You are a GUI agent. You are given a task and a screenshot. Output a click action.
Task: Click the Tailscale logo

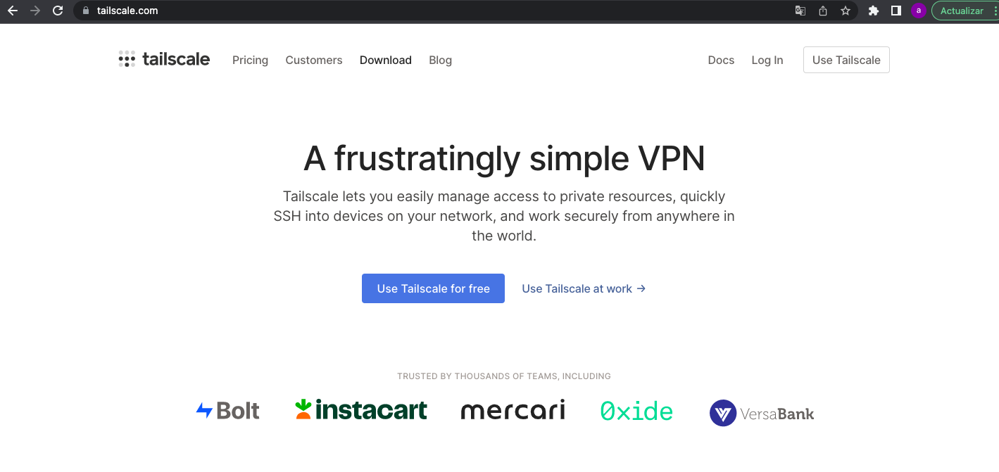pos(164,60)
